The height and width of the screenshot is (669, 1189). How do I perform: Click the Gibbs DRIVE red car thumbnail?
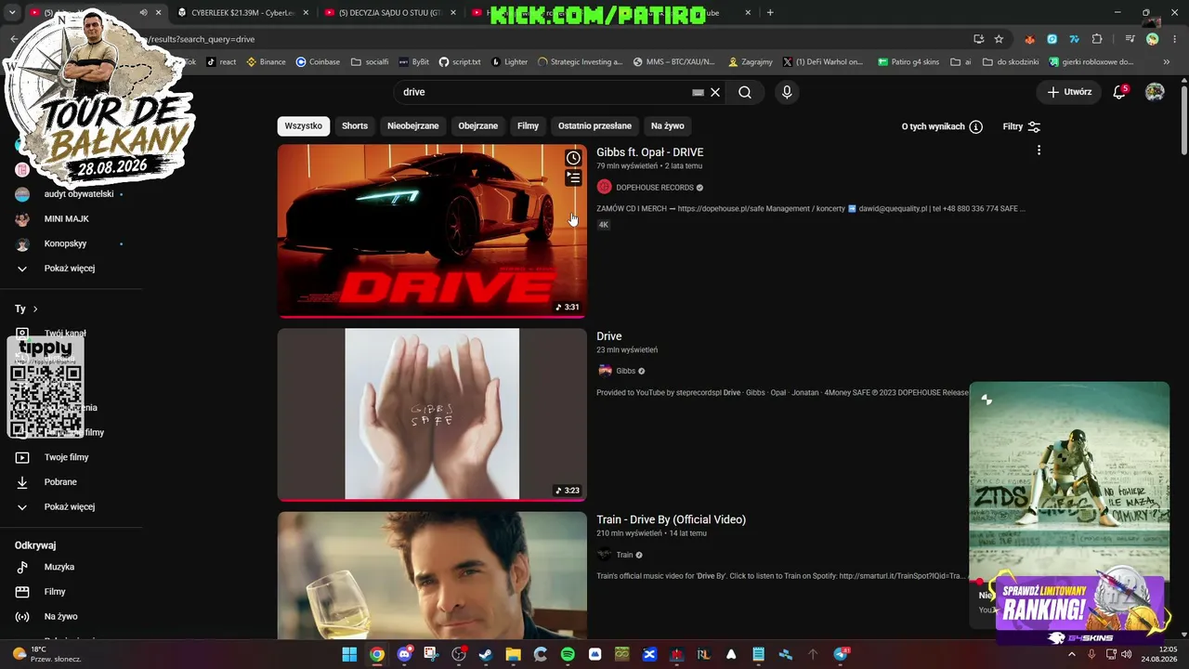click(432, 230)
